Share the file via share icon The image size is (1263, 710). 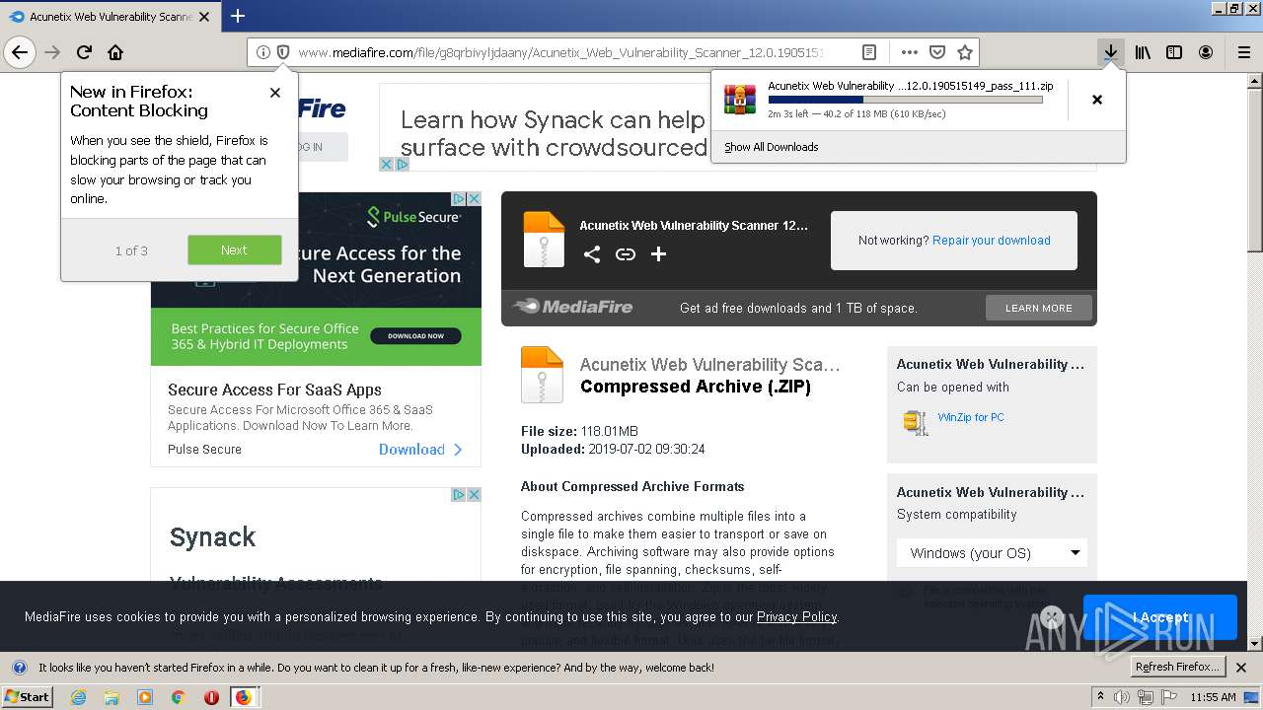(591, 254)
